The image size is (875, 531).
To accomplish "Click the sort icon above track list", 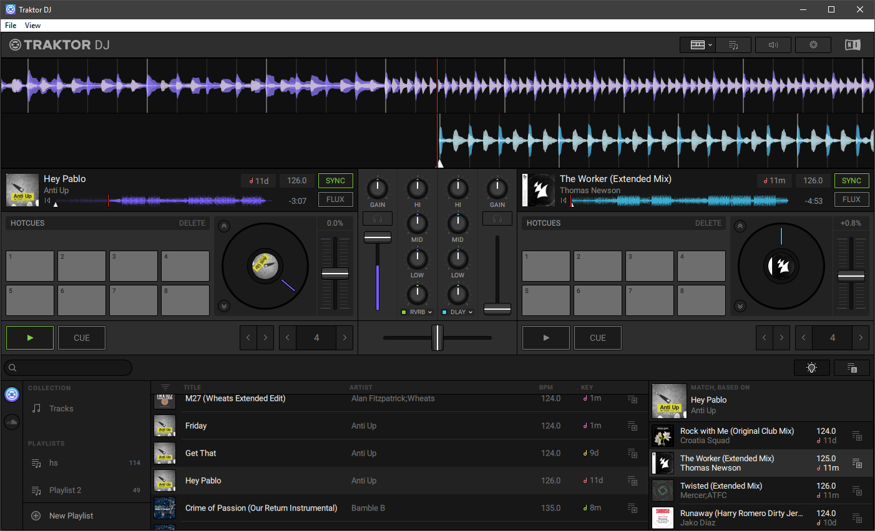I will (x=165, y=387).
